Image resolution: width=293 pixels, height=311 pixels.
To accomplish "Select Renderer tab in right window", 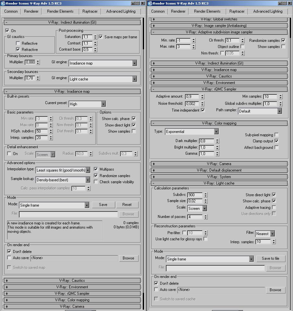I will 178,11.
